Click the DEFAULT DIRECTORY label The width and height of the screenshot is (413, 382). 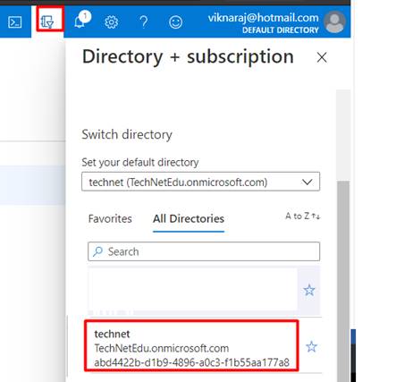(281, 30)
